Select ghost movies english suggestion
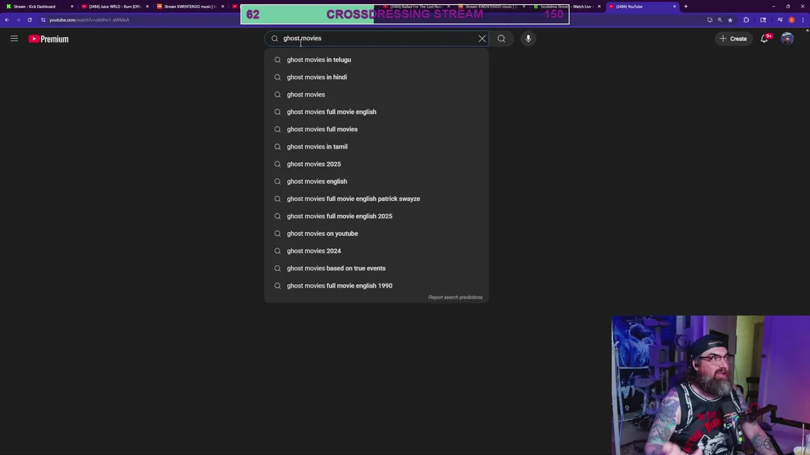 pos(377,181)
